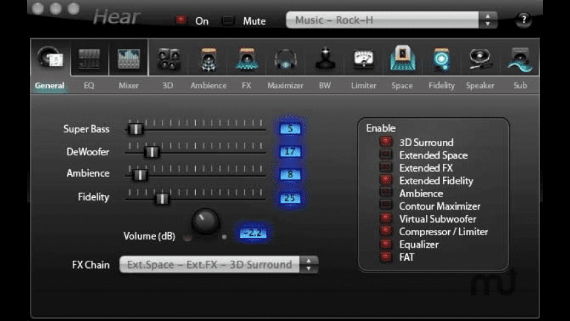Click the Fidelity value field showing 25
570x321 pixels.
coord(290,198)
